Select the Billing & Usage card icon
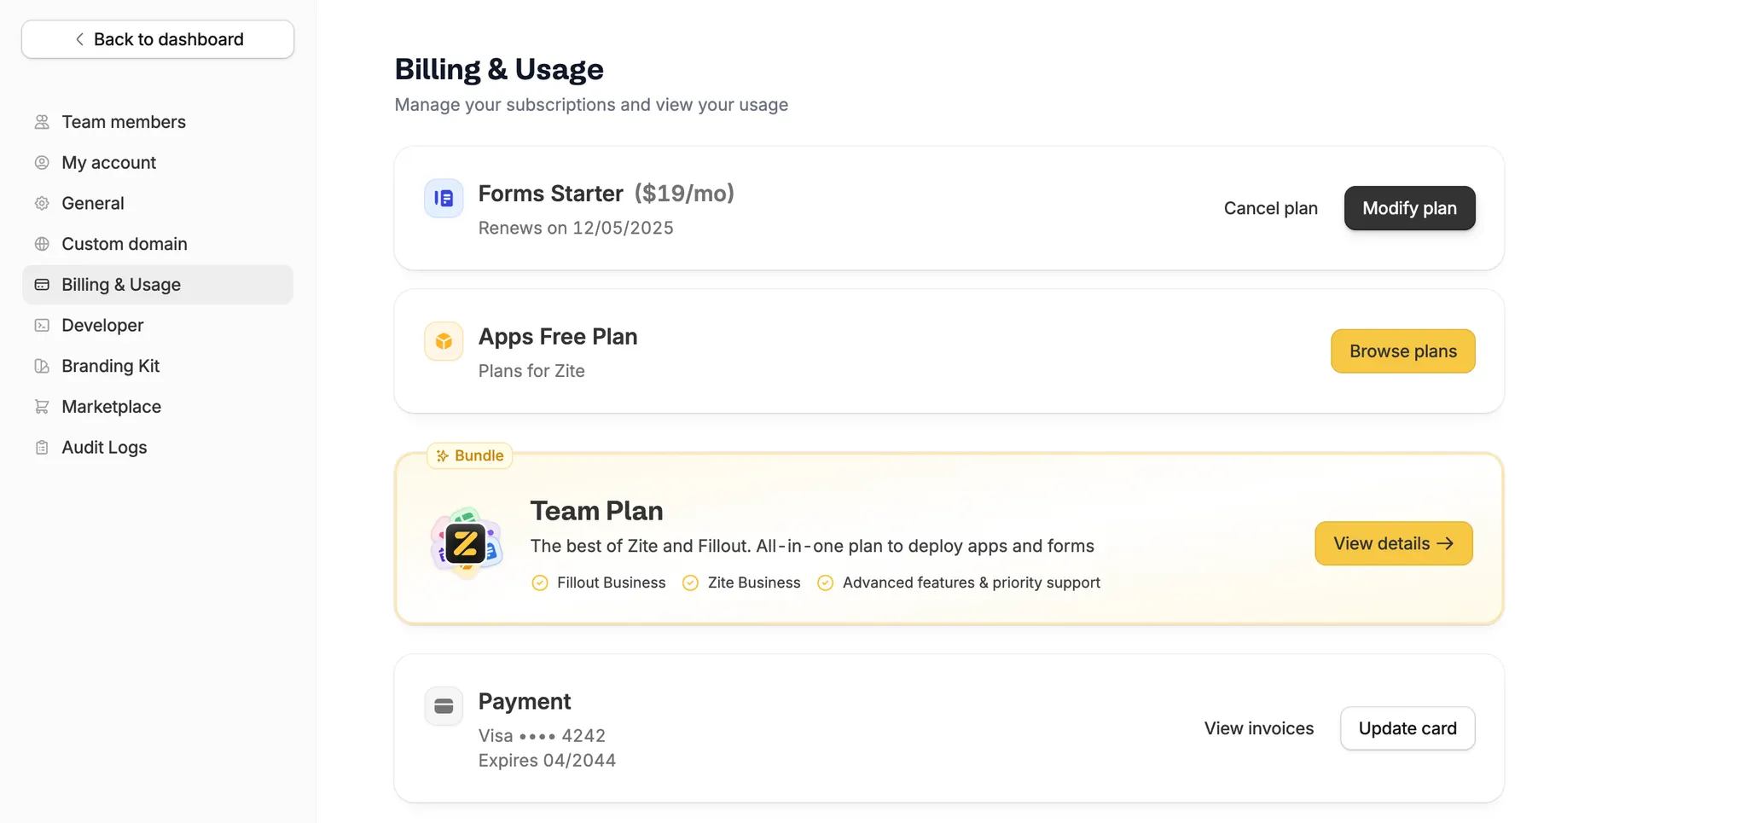This screenshot has height=823, width=1747. coord(42,284)
